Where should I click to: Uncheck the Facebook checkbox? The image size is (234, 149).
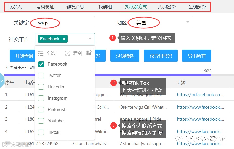tap(41, 64)
